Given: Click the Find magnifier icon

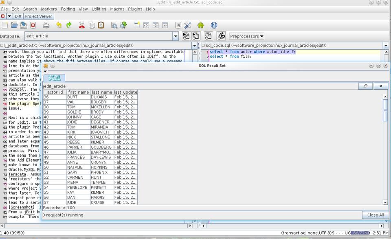Looking at the screenshot, I should [x=114, y=25].
